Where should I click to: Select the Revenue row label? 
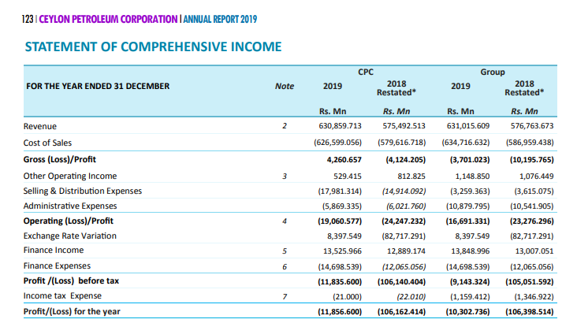coord(40,126)
